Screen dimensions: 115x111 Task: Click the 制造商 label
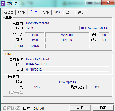18,23
